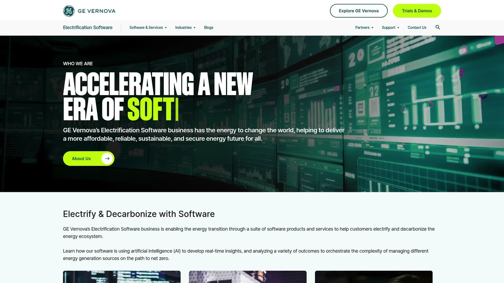Click the ACCELERATING A NEW hero headline
This screenshot has height=283, width=504.
pyautogui.click(x=158, y=84)
